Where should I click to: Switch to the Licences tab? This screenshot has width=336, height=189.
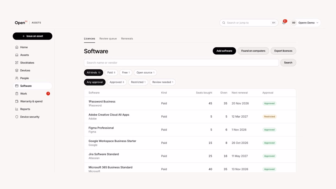click(89, 38)
